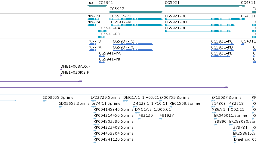Image resolution: width=256 pixels, height=144 pixels.
Task: Click the CG5937-PD protein label
Action: tap(124, 41)
